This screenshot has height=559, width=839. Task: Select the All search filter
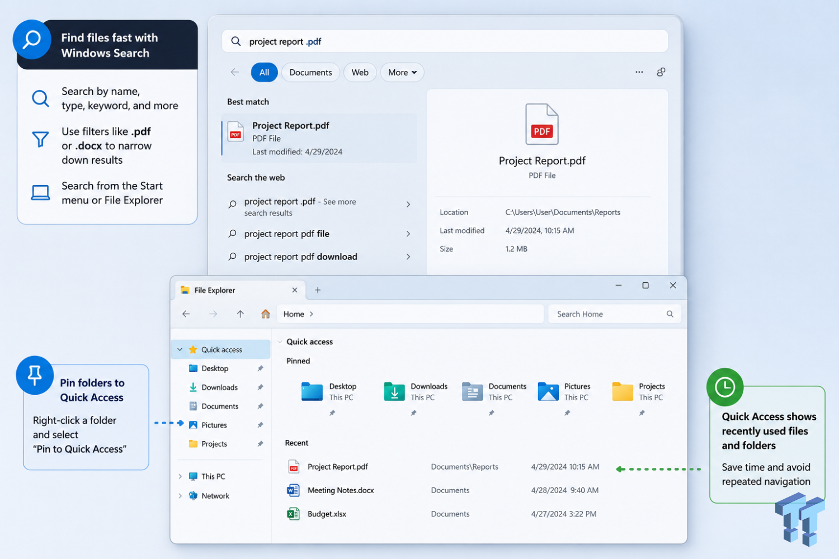coord(264,73)
